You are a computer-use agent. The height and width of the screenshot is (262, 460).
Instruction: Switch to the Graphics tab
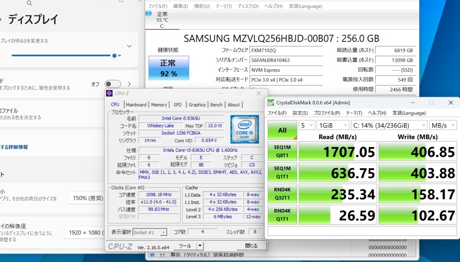pyautogui.click(x=197, y=105)
